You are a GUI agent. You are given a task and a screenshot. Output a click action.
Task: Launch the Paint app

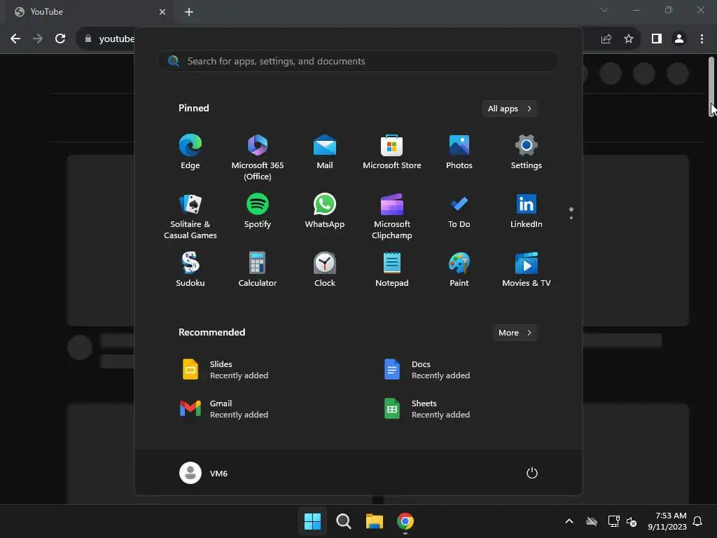(459, 270)
